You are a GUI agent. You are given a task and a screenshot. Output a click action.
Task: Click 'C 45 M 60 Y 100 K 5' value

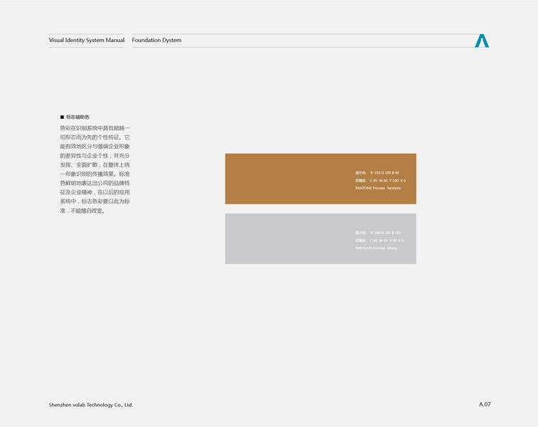click(x=388, y=181)
